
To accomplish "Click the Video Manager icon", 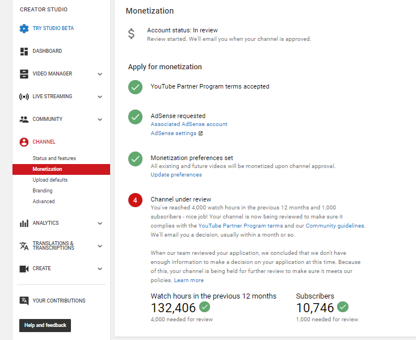I will [24, 74].
